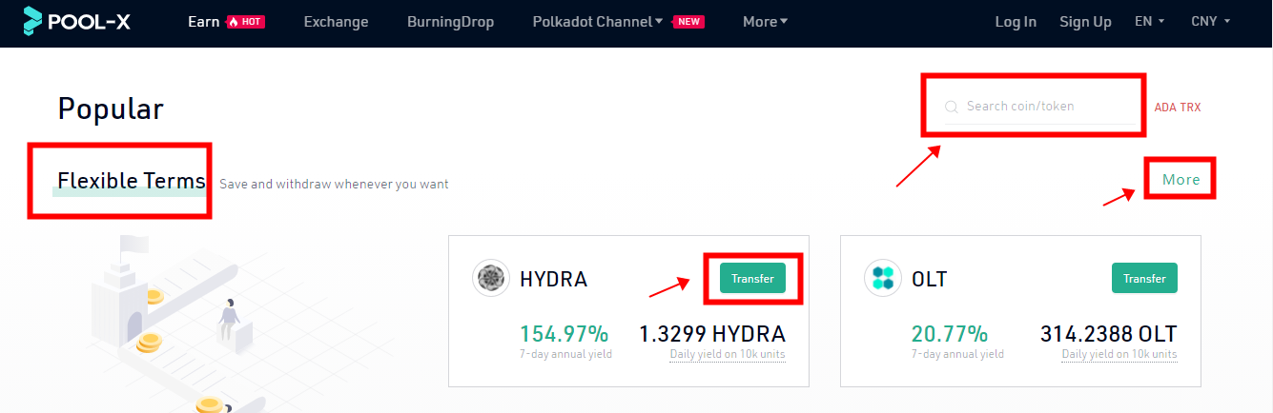Open the CNY currency dropdown
This screenshot has height=413, width=1273.
coord(1211,21)
